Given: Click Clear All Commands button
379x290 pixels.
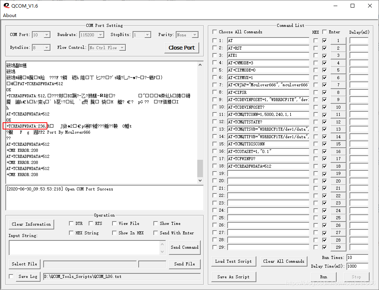Looking at the screenshot, I should tap(284, 262).
